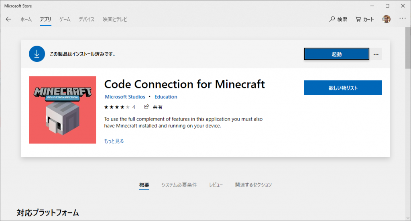Open the 映画とテレビ tab
The height and width of the screenshot is (221, 411).
(115, 19)
